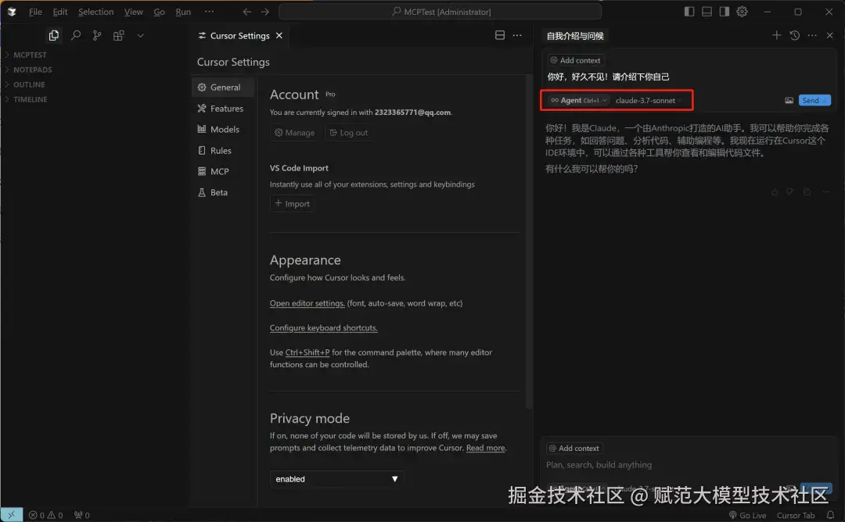This screenshot has width=845, height=522.
Task: Open the File menu
Action: coord(35,12)
